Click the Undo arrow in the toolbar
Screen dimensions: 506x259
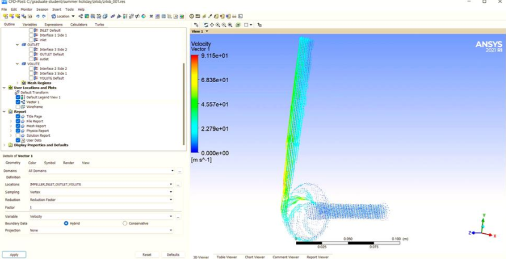(x=37, y=16)
